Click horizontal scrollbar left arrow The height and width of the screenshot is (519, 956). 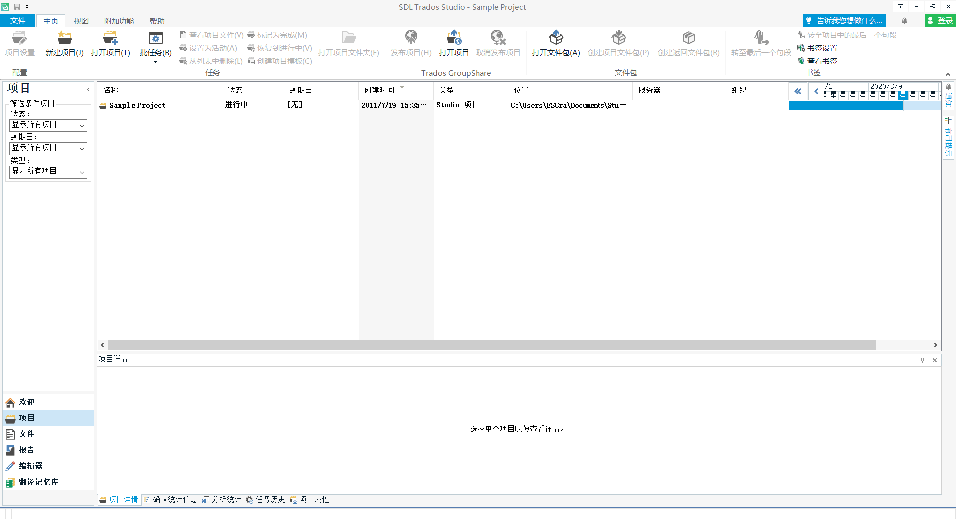103,345
